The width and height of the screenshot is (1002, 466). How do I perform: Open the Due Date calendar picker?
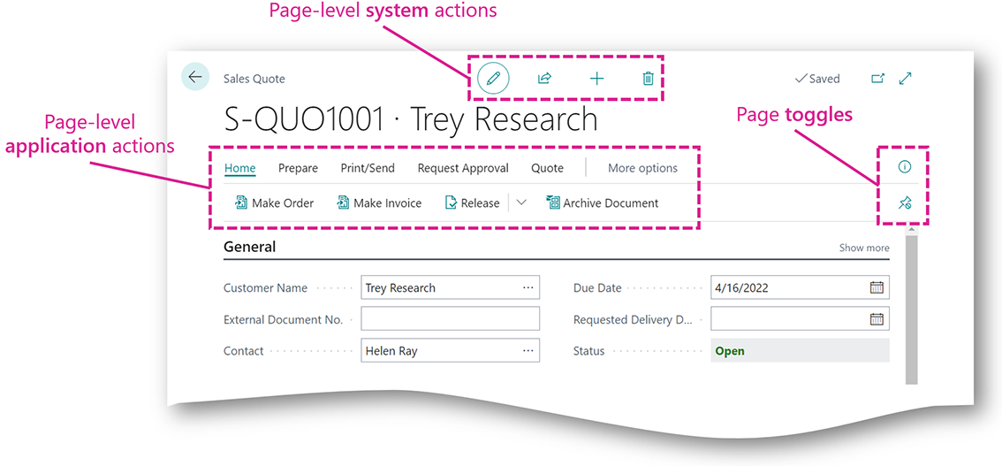tap(877, 287)
